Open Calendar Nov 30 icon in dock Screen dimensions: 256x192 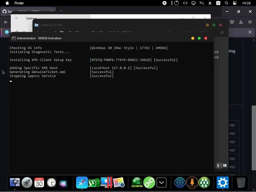[39, 182]
